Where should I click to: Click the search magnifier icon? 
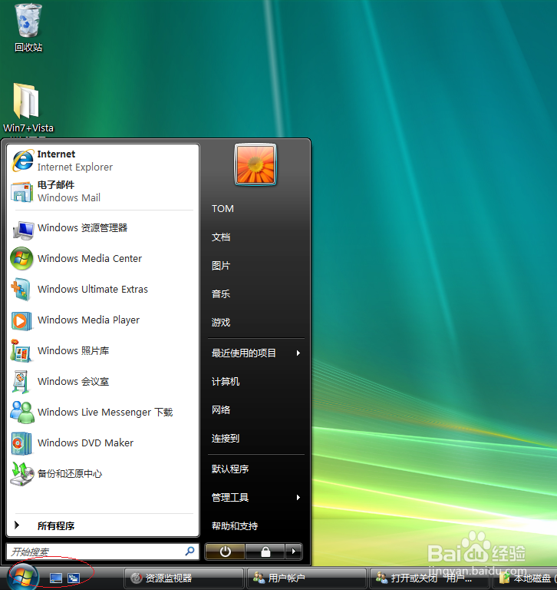point(190,552)
